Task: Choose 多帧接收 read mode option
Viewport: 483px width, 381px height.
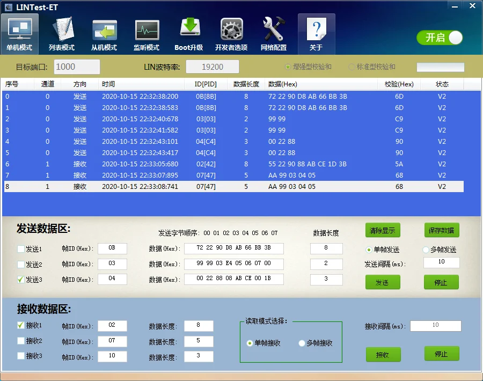Action: coord(302,343)
